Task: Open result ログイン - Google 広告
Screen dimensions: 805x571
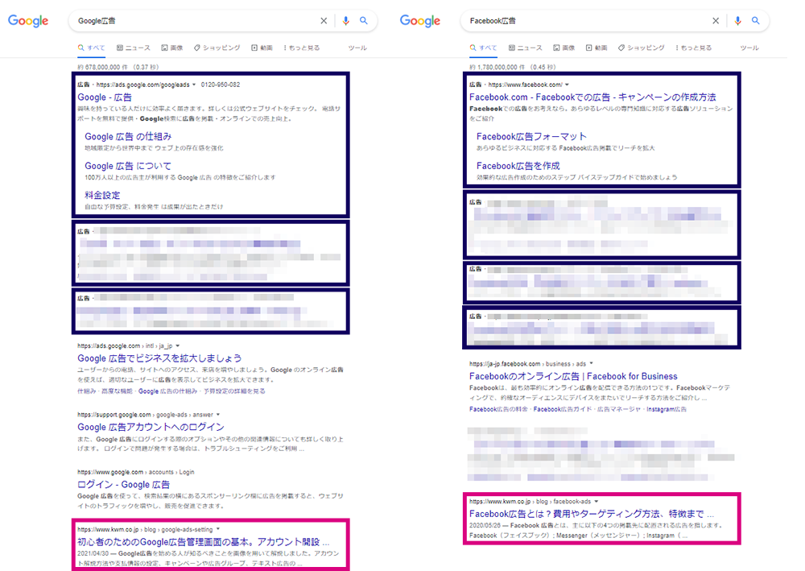Action: (x=123, y=484)
